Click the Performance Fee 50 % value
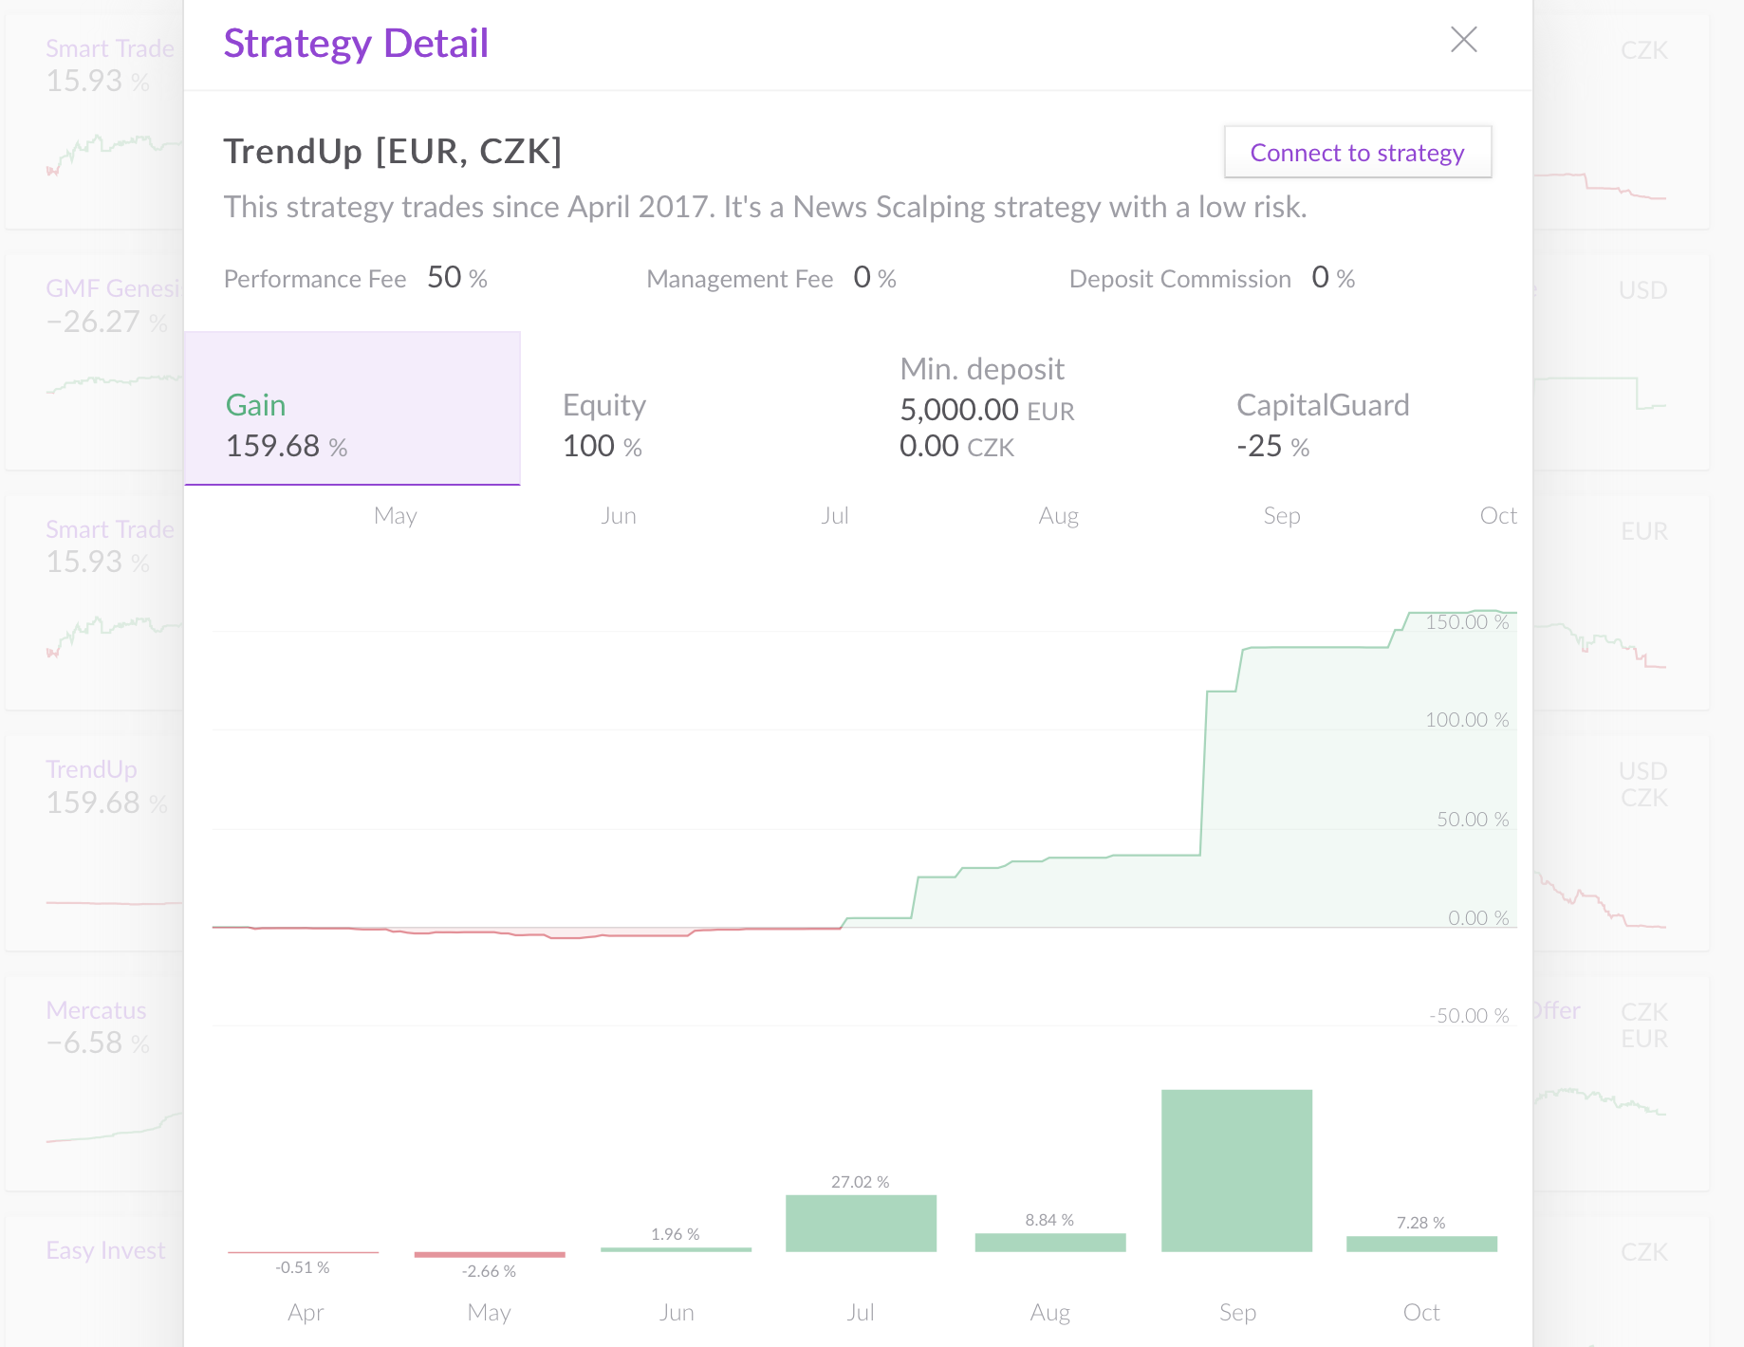 coord(457,278)
